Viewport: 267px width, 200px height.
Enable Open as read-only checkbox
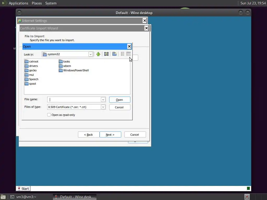coord(49,115)
